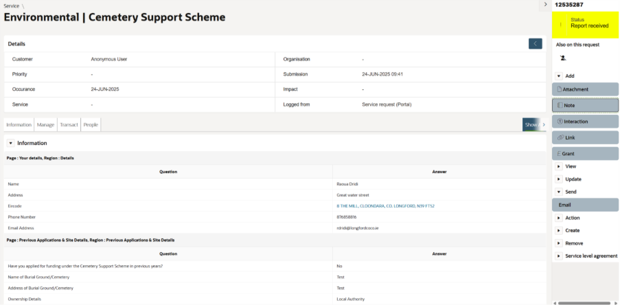The height and width of the screenshot is (305, 620).
Task: Click the Interaction icon
Action: click(x=560, y=122)
